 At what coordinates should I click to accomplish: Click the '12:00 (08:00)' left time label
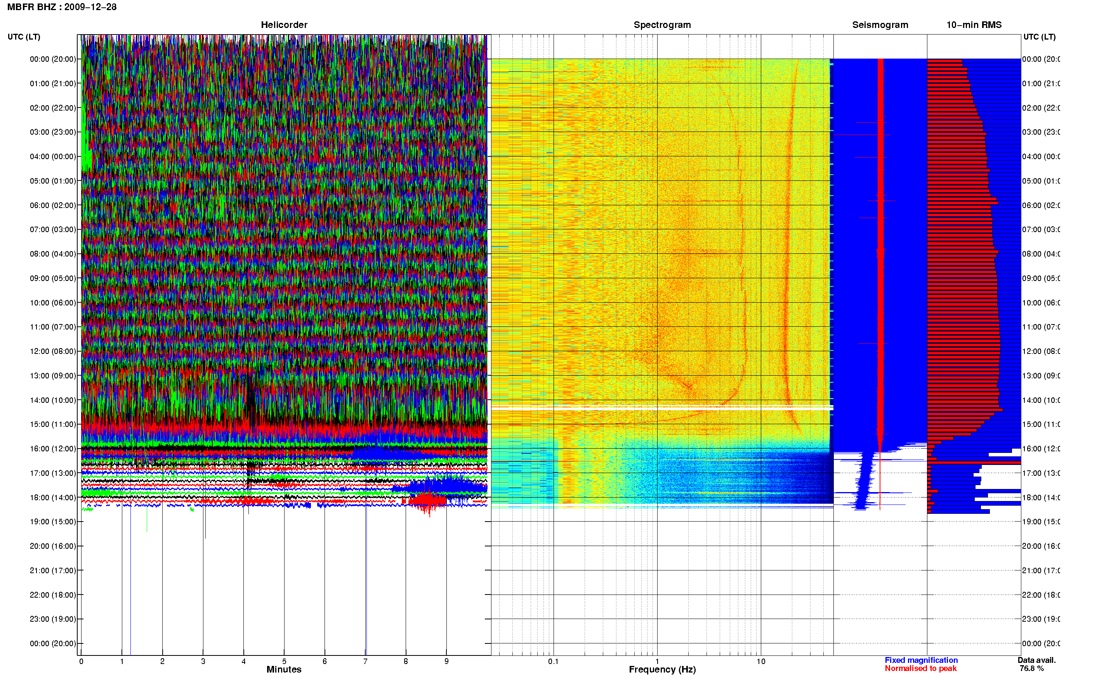click(53, 351)
